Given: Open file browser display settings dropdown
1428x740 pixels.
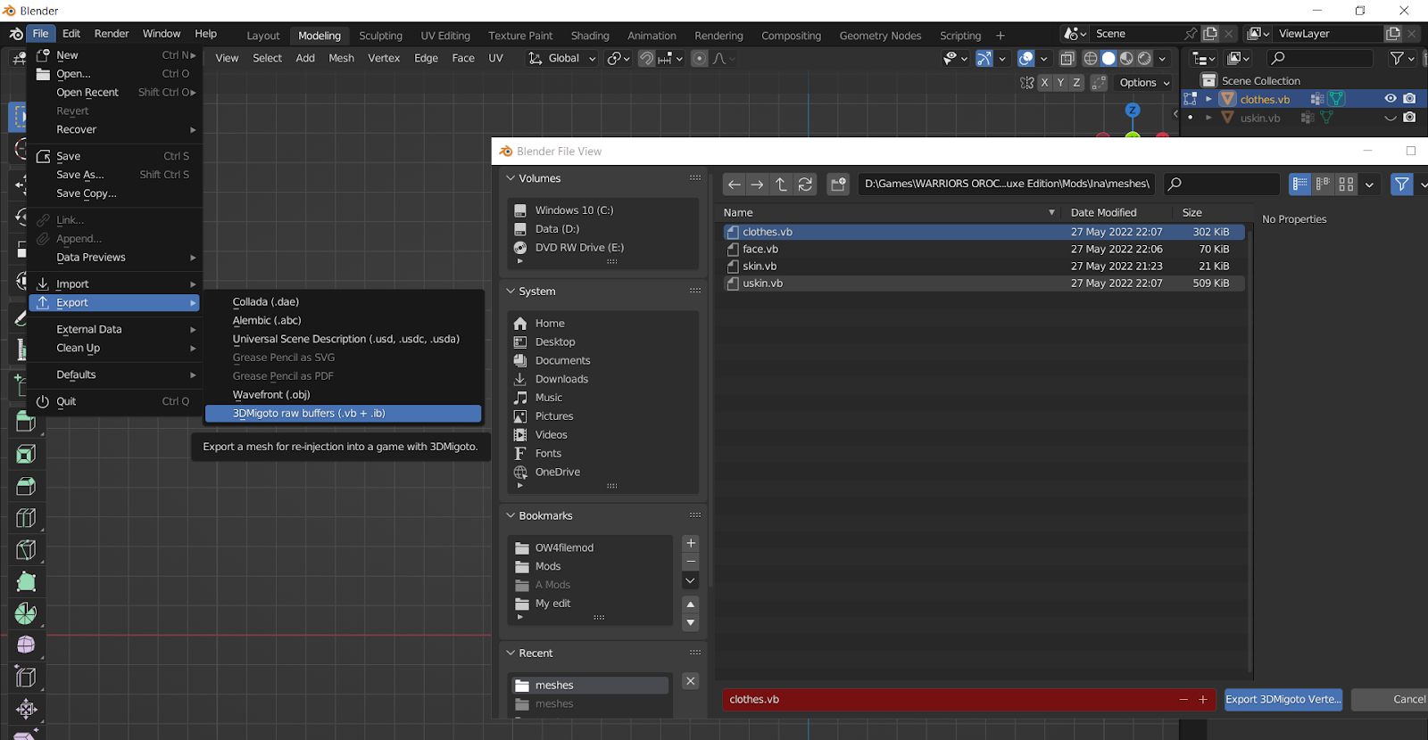Looking at the screenshot, I should point(1369,184).
